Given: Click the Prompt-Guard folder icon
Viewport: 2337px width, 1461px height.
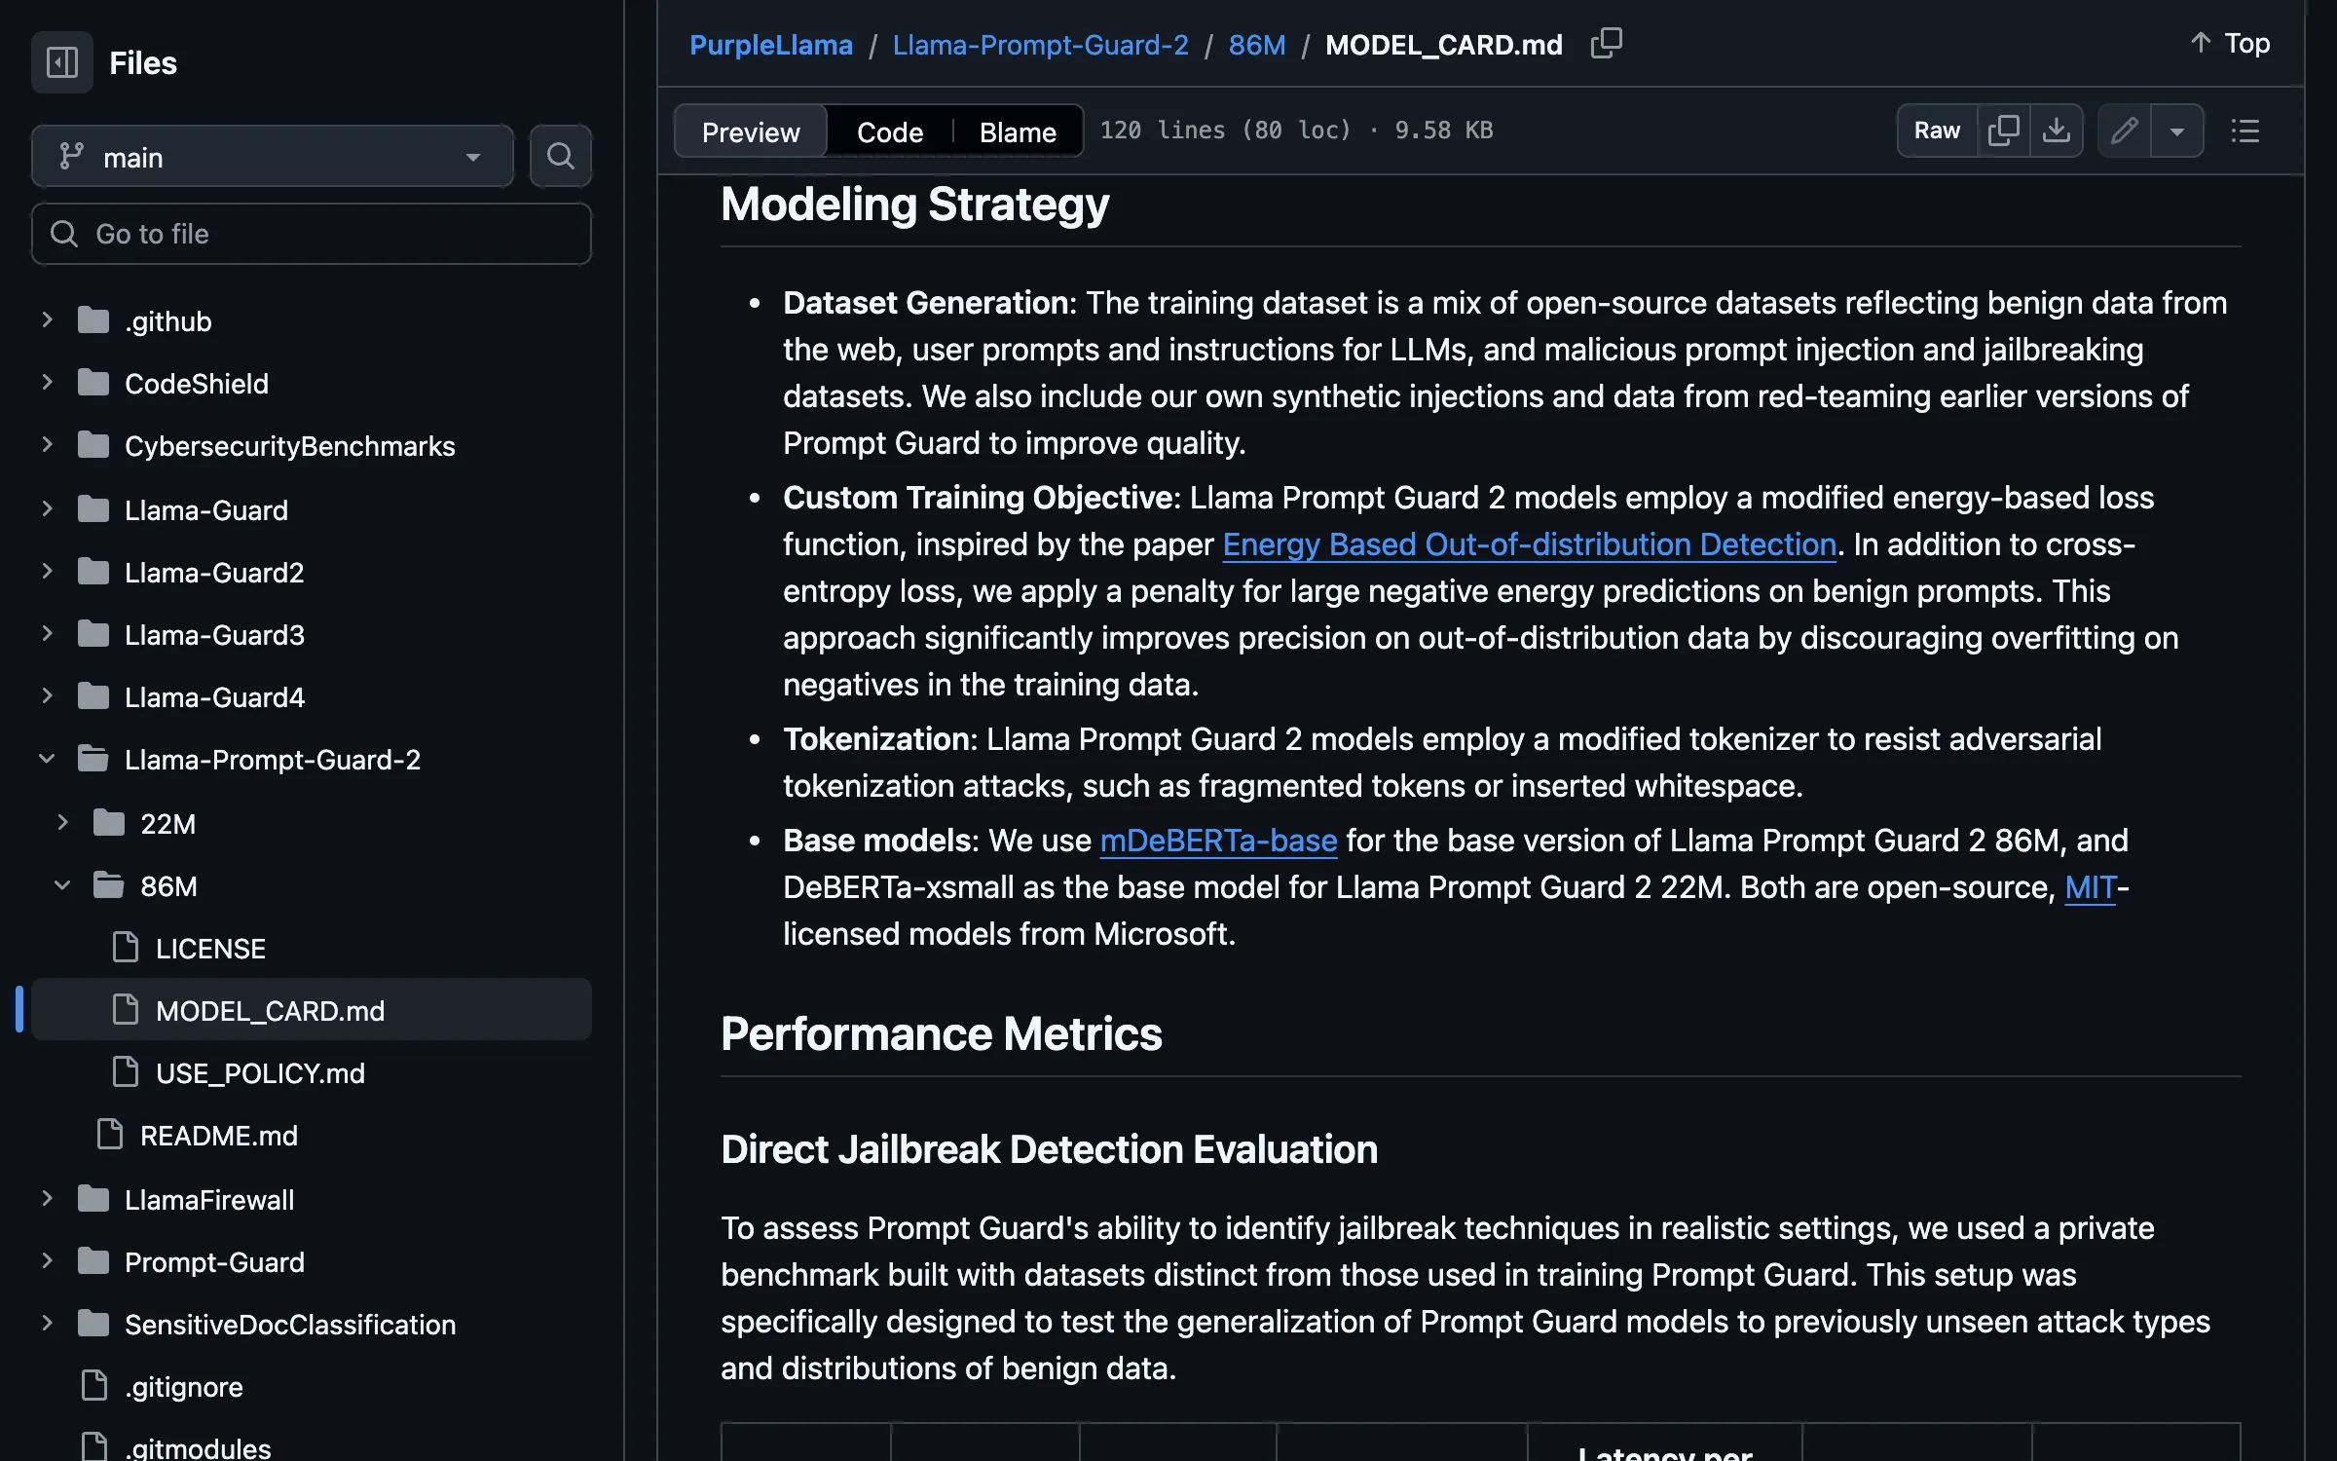Looking at the screenshot, I should click(x=93, y=1261).
